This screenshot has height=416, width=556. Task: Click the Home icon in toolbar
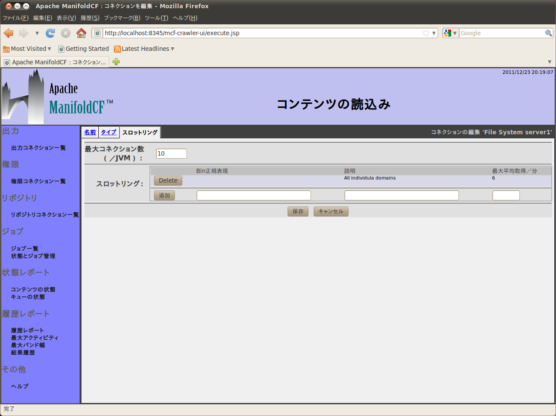81,33
